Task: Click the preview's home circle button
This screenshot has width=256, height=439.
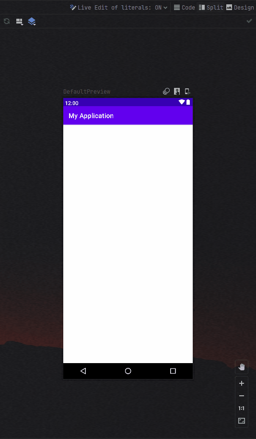Action: click(x=128, y=371)
